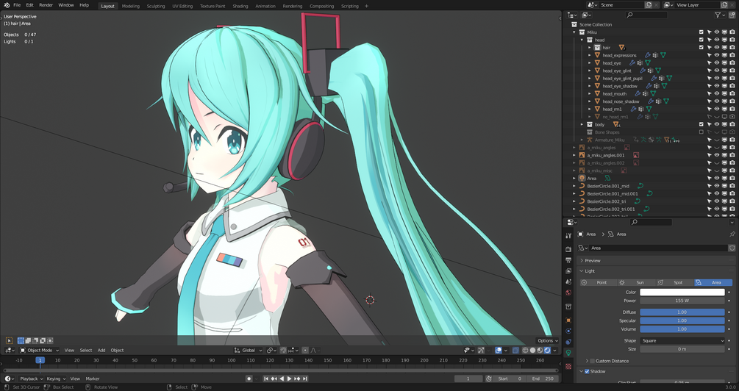Open the Output properties tab icon
The image size is (739, 391).
[568, 260]
